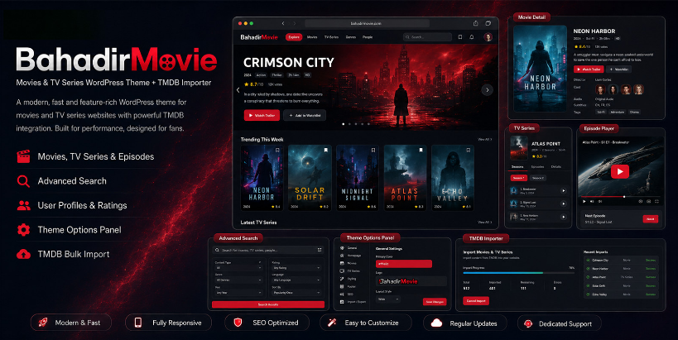Open the watchlist bookmark icon in navbar
The width and height of the screenshot is (678, 340).
(460, 37)
